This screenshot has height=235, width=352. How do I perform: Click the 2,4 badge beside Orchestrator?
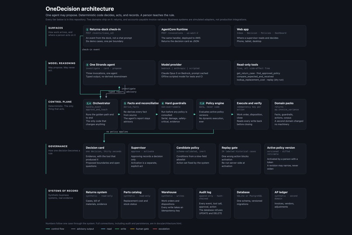[89, 103]
